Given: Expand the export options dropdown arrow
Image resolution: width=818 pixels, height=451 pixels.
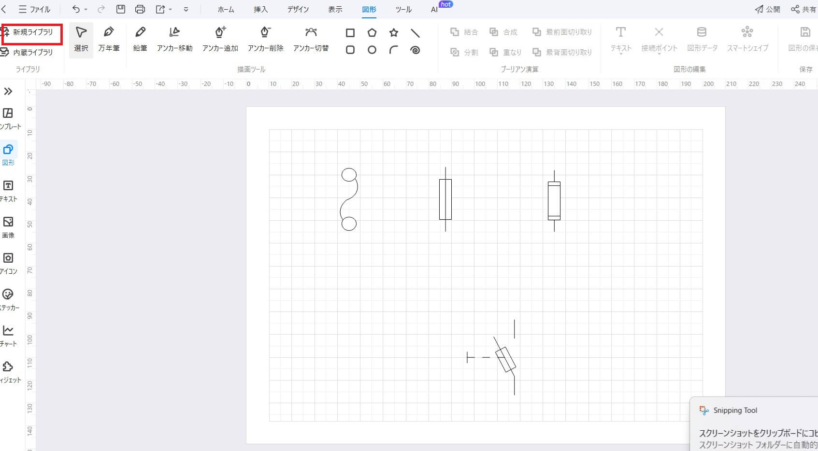Looking at the screenshot, I should (x=170, y=9).
